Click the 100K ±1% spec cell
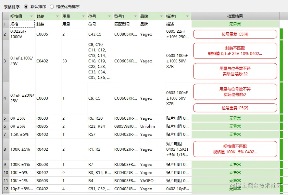The height and width of the screenshot is (195, 288). (22, 165)
